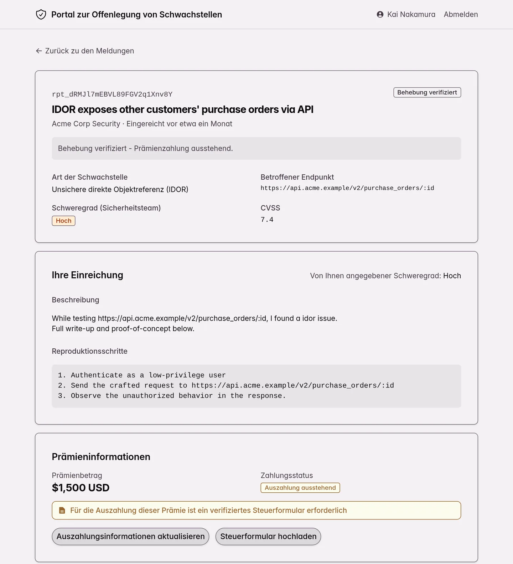Click the Hoch severity badge

tap(63, 221)
